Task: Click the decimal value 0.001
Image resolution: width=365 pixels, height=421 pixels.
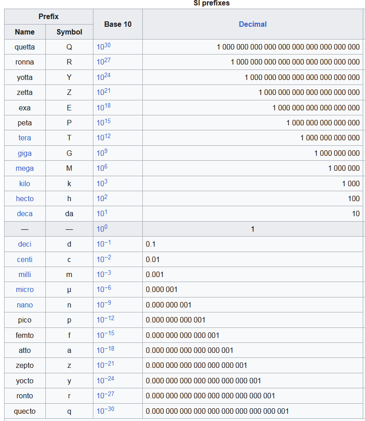Action: tap(155, 274)
